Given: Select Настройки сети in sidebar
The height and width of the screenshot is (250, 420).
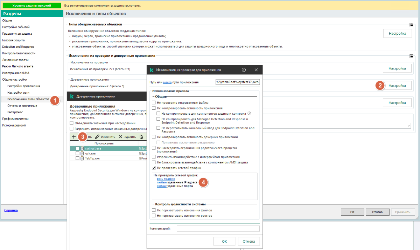Looking at the screenshot, I should pyautogui.click(x=18, y=93).
